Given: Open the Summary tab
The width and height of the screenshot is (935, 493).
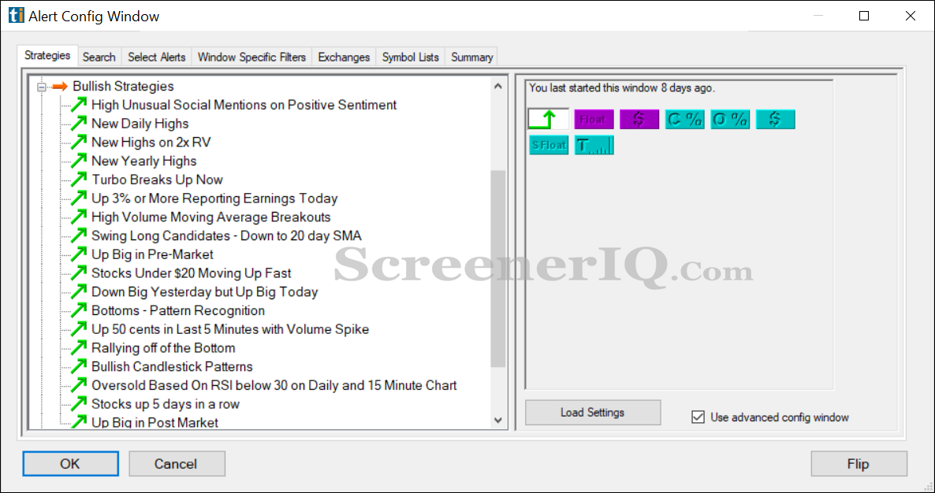Looking at the screenshot, I should [471, 57].
